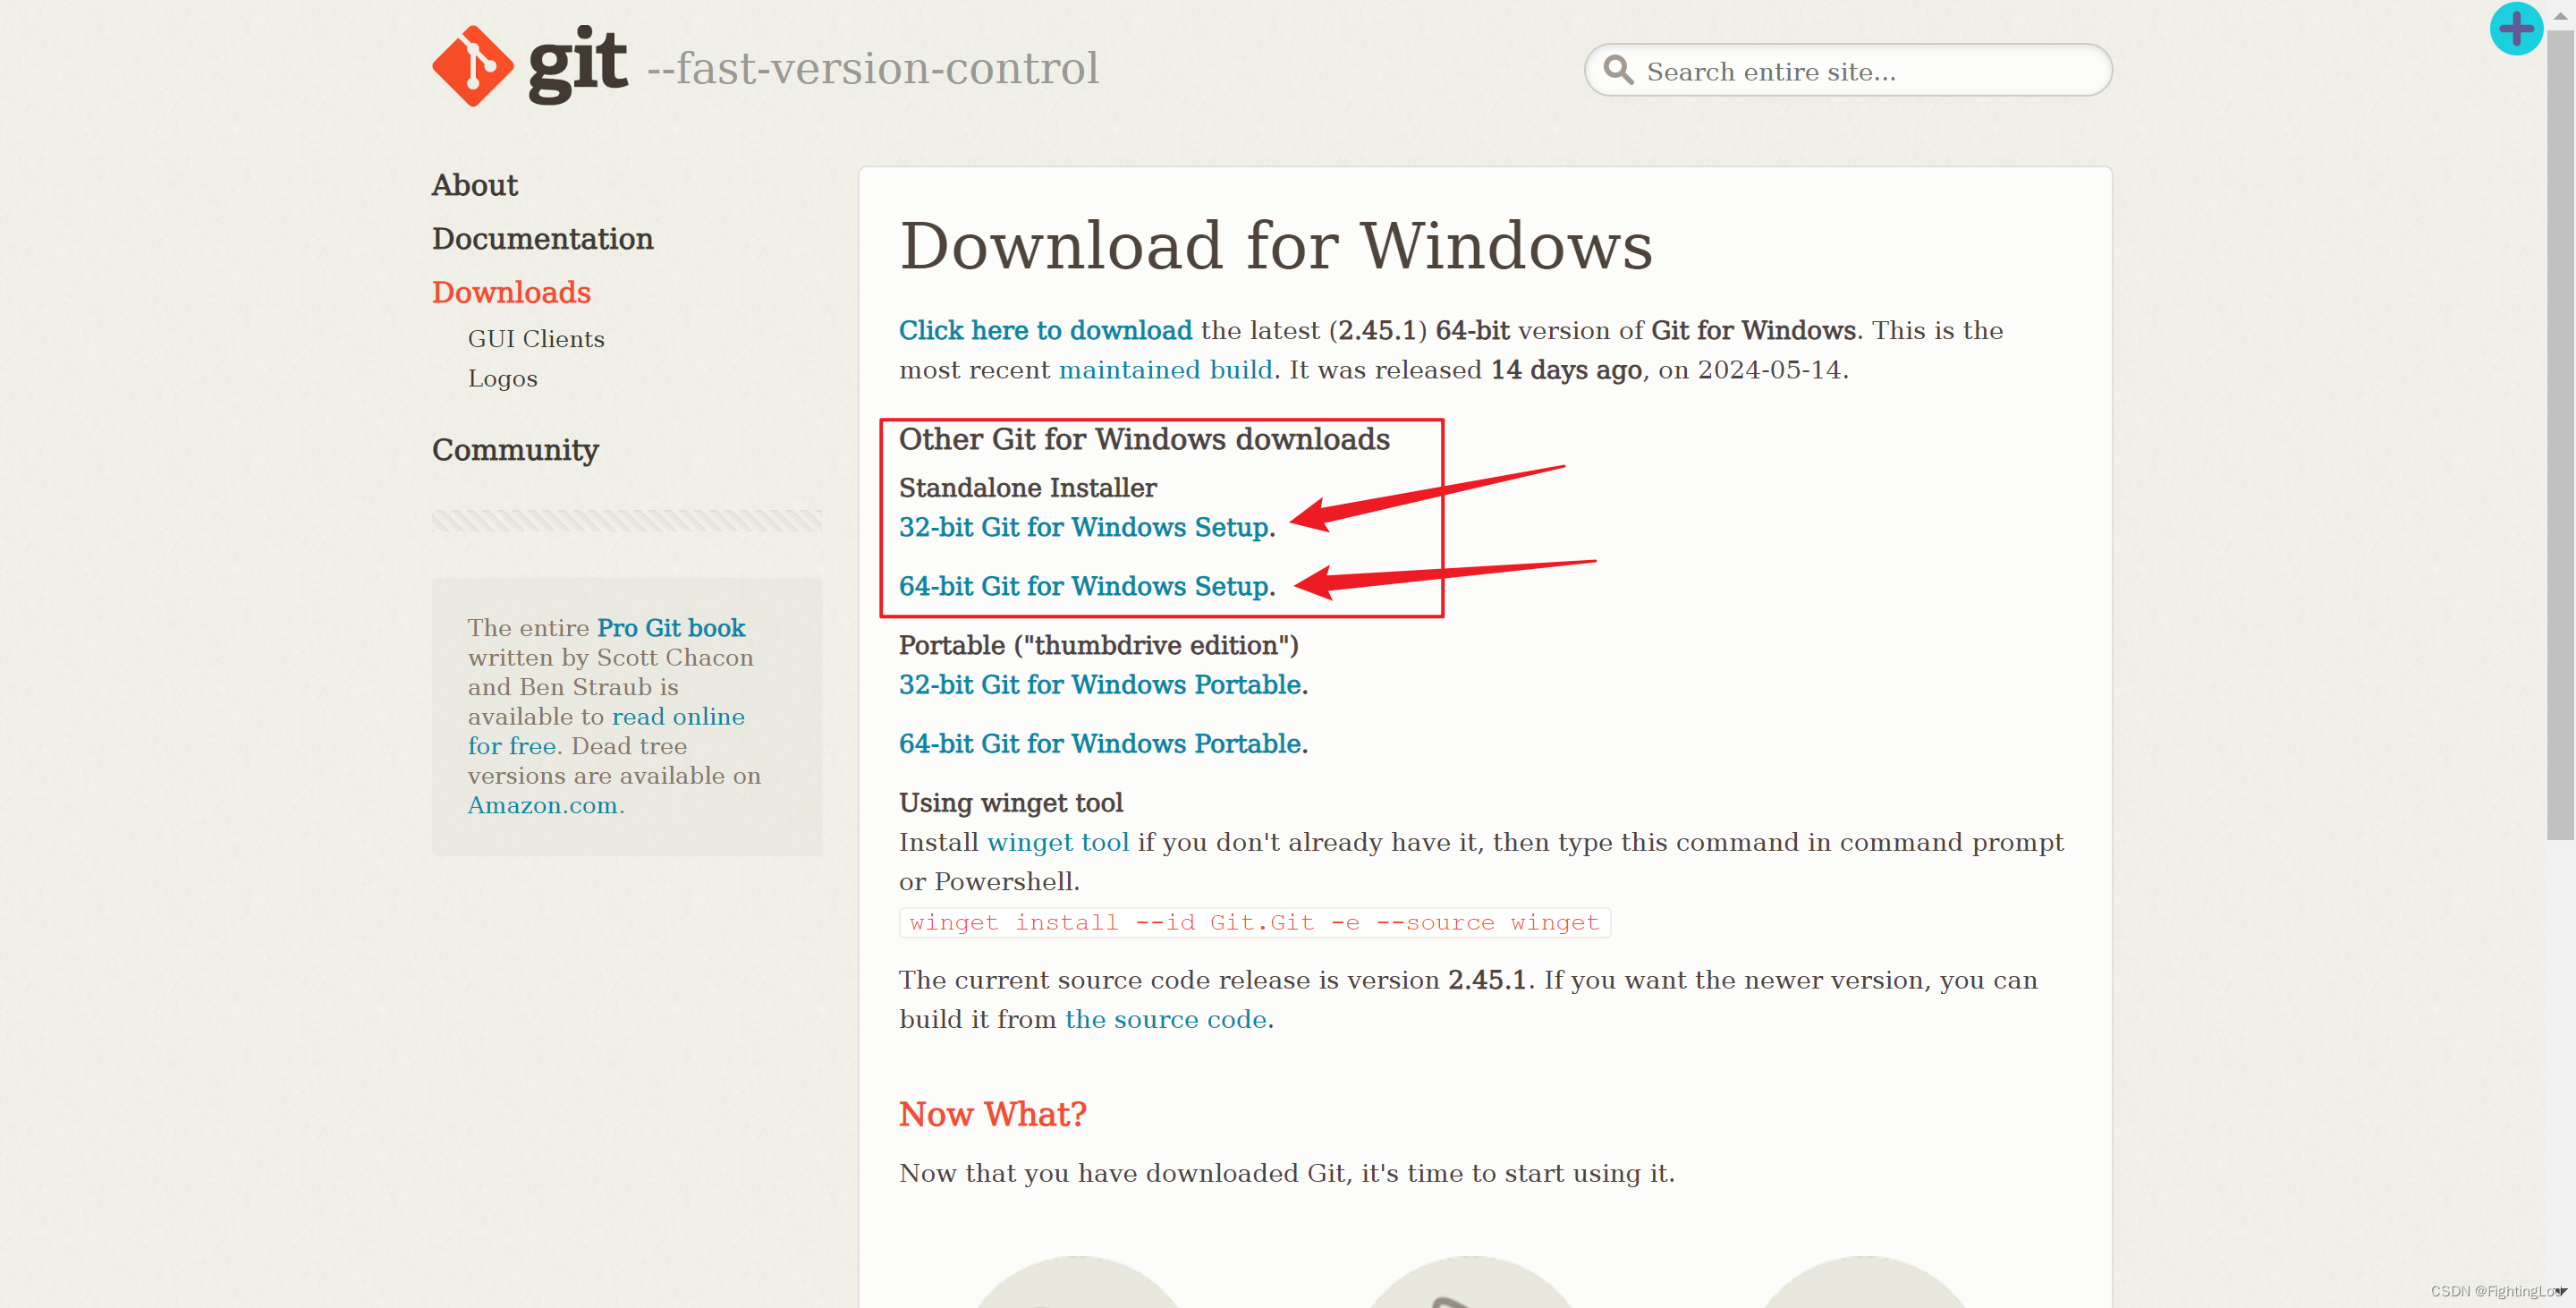Viewport: 2576px width, 1308px height.
Task: Click the 'Click here to download' link
Action: pos(1045,330)
